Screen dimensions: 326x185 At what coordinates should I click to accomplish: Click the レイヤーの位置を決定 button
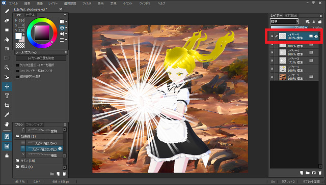(x=41, y=58)
